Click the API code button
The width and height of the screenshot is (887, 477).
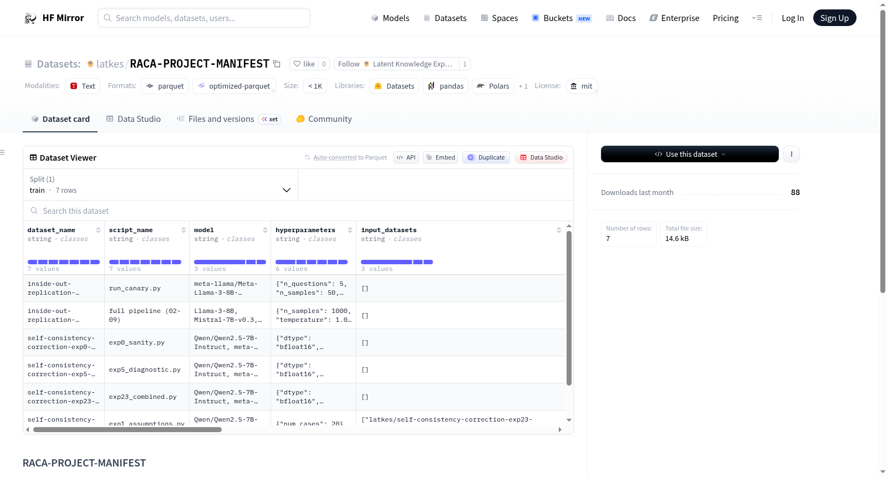click(406, 157)
